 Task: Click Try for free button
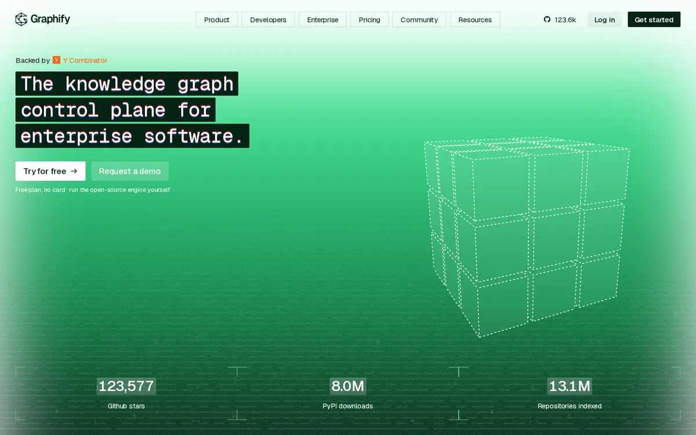(50, 171)
